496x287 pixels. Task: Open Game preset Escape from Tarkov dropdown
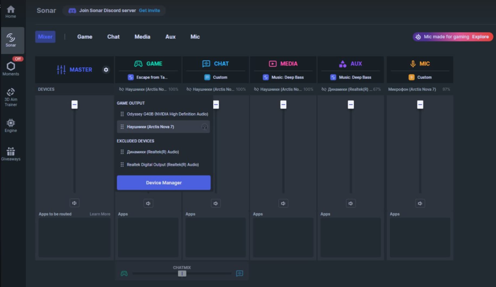click(148, 77)
